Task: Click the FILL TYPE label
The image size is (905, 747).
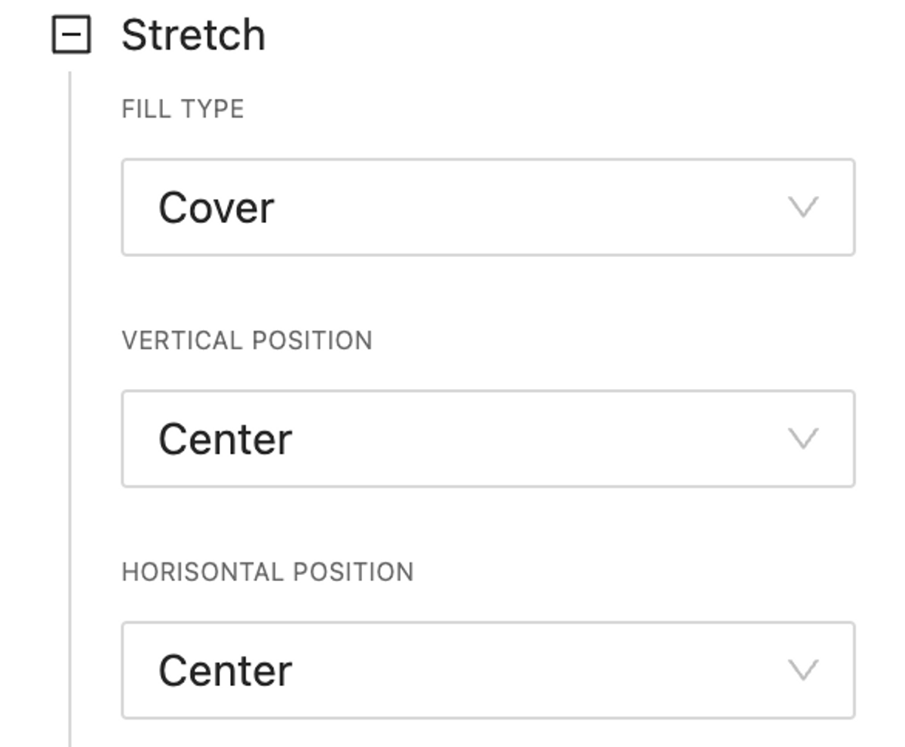Action: pyautogui.click(x=183, y=109)
